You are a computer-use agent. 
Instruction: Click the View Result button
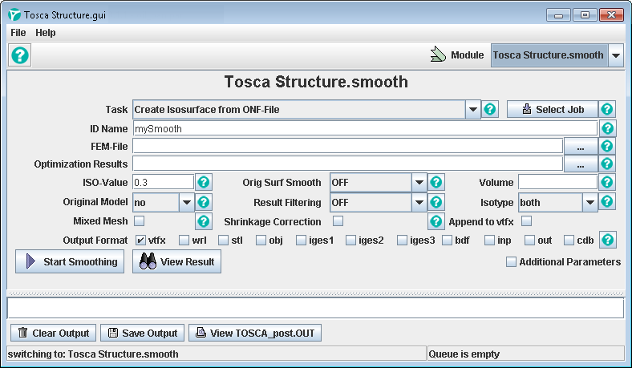click(x=176, y=262)
